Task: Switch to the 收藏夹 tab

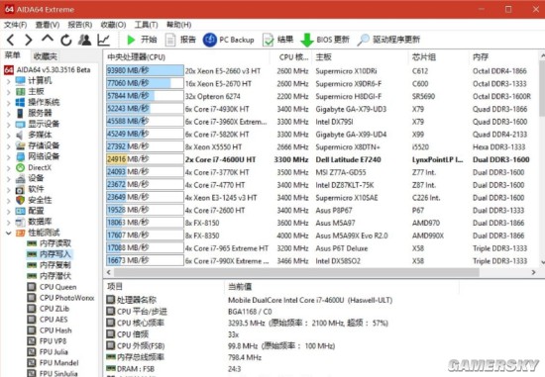Action: pos(46,56)
